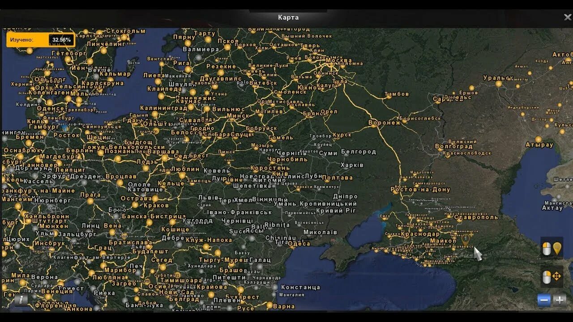Click the right-mouse map pan hint icon
This screenshot has width=573, height=322.
pyautogui.click(x=552, y=277)
